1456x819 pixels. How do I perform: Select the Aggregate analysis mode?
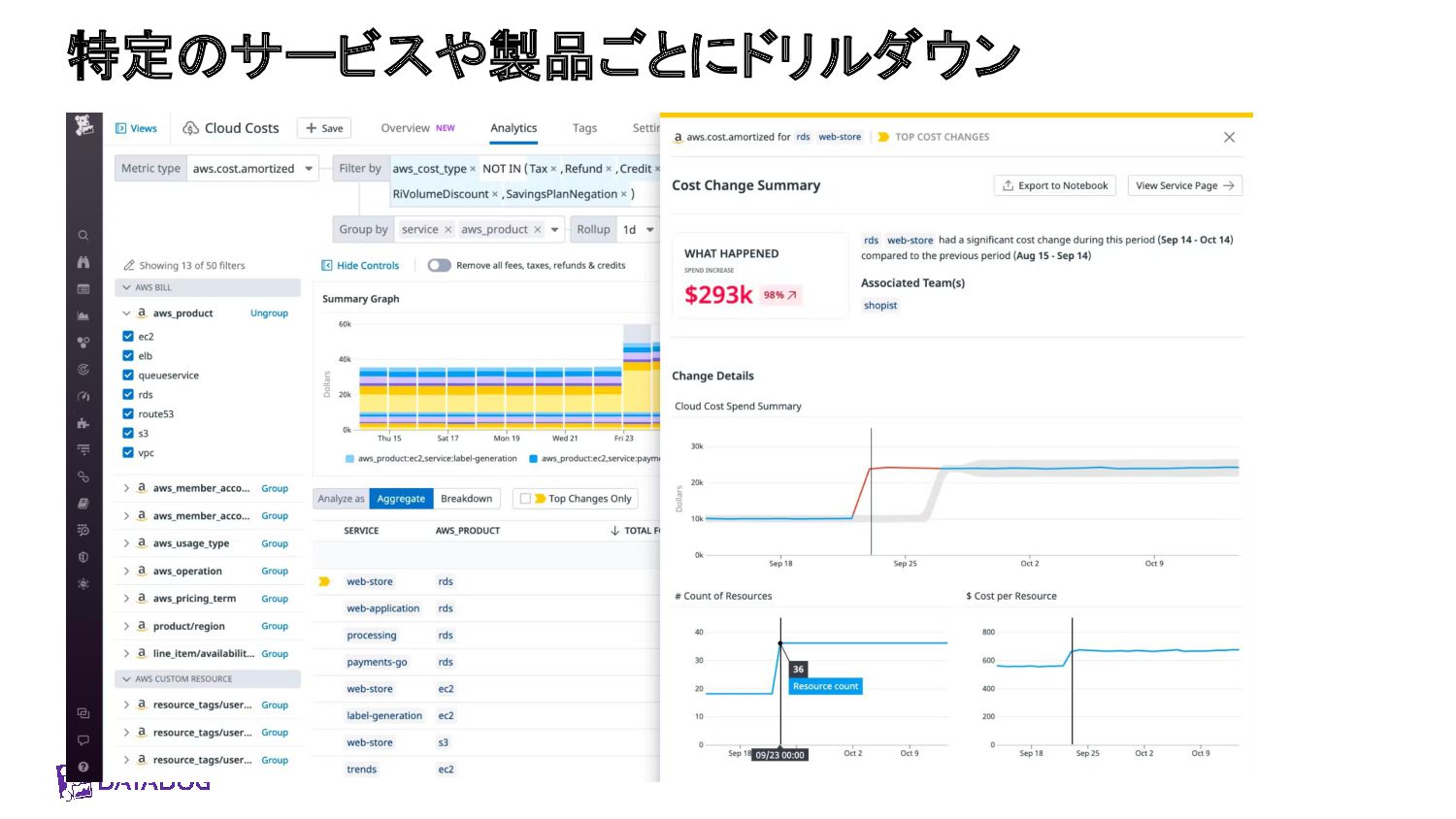(401, 499)
